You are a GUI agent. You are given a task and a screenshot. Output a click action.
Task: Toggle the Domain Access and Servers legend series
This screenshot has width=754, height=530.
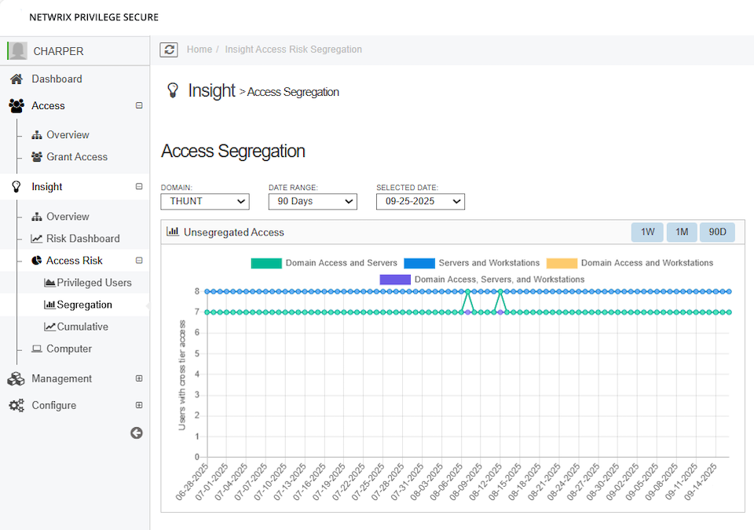coord(324,263)
